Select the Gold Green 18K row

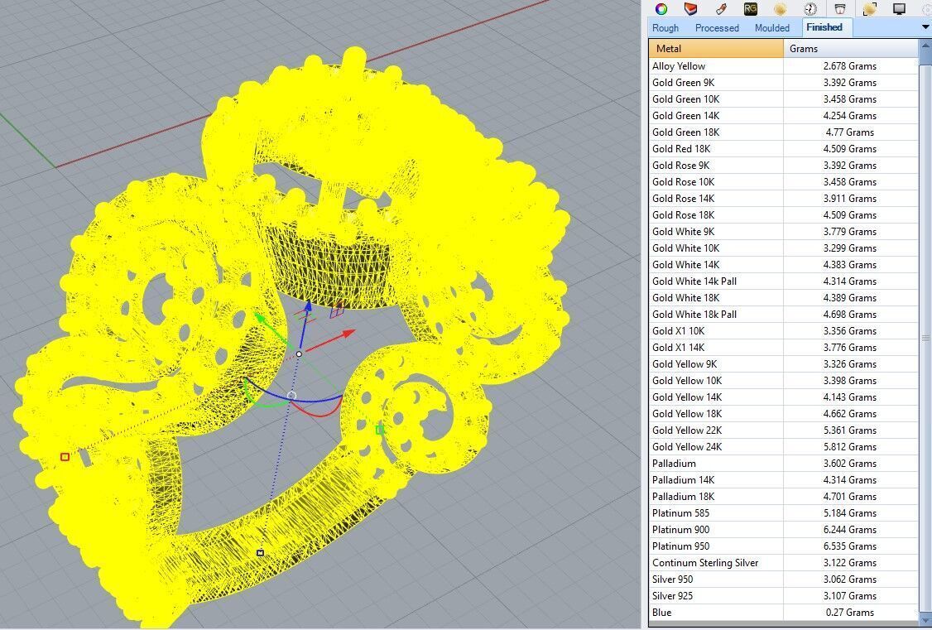click(783, 132)
